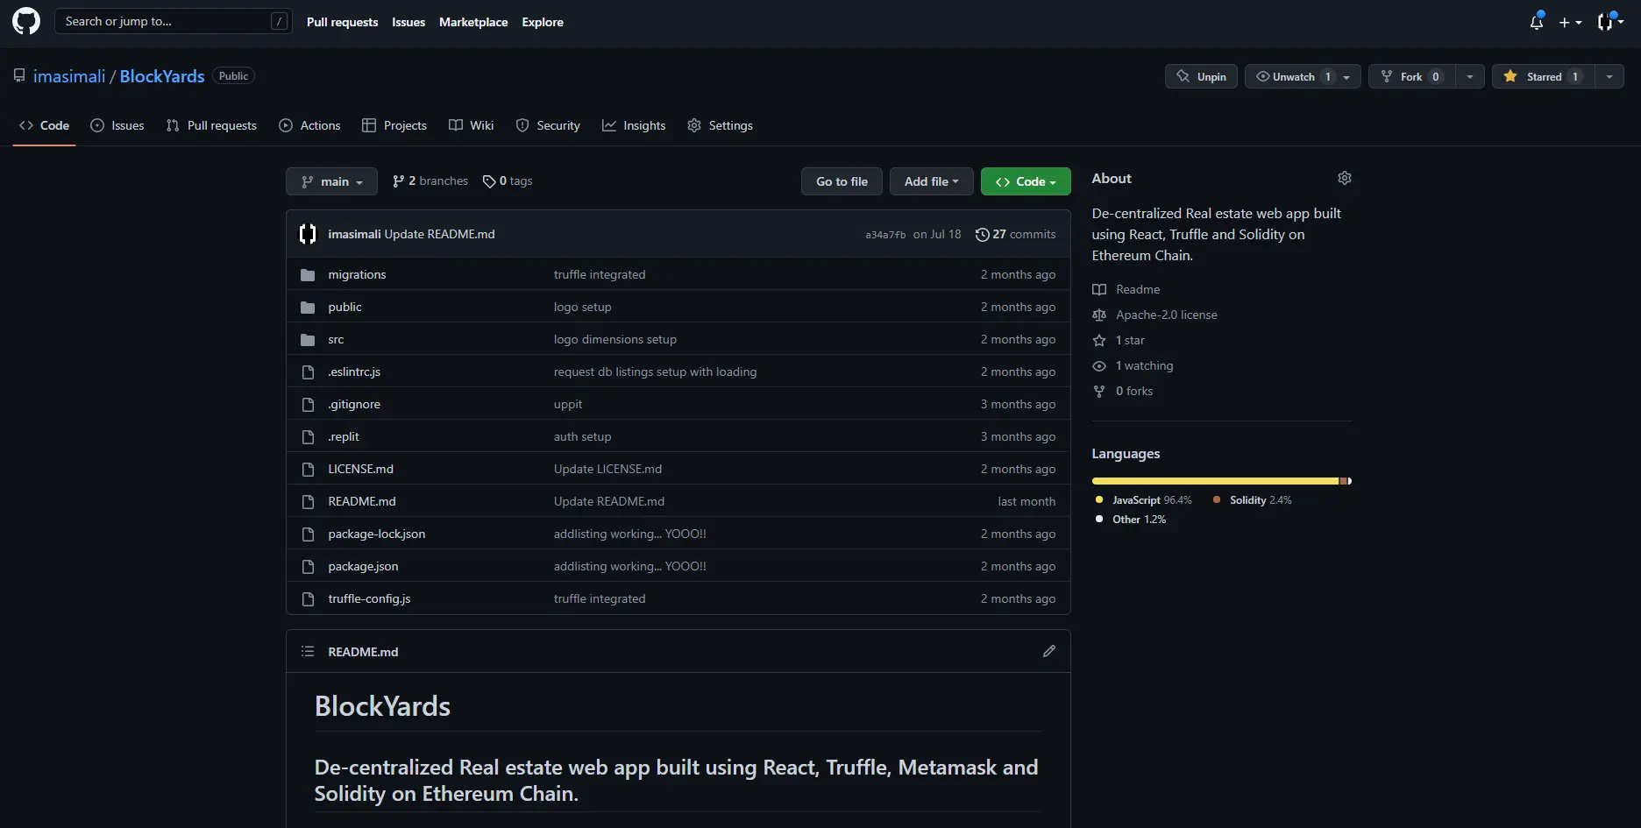The height and width of the screenshot is (828, 1641).
Task: Open the notifications bell
Action: click(x=1537, y=22)
